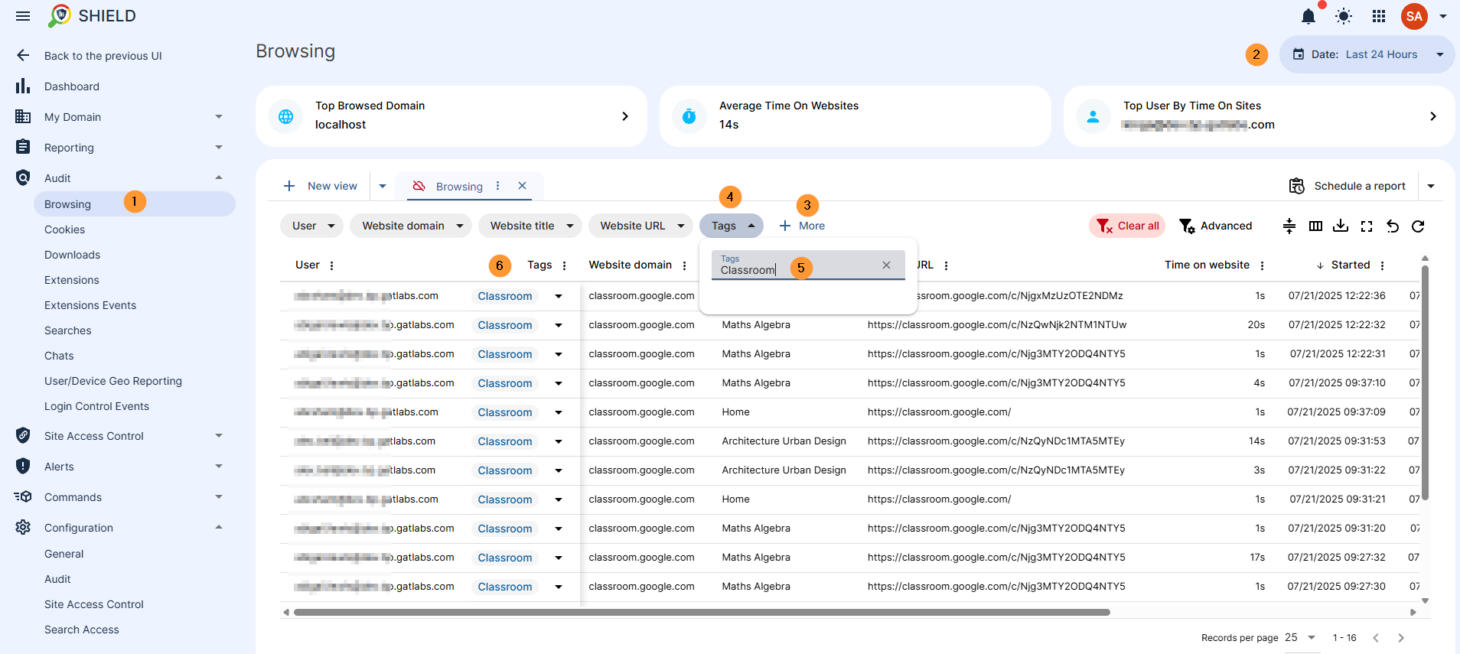Click the Site Access Control shield icon

(x=23, y=435)
